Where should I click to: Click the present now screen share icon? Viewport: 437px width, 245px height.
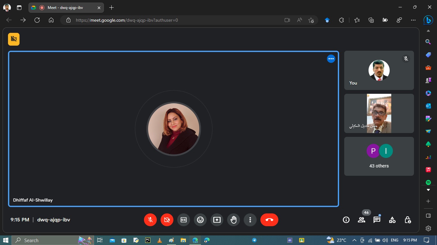coord(217,220)
